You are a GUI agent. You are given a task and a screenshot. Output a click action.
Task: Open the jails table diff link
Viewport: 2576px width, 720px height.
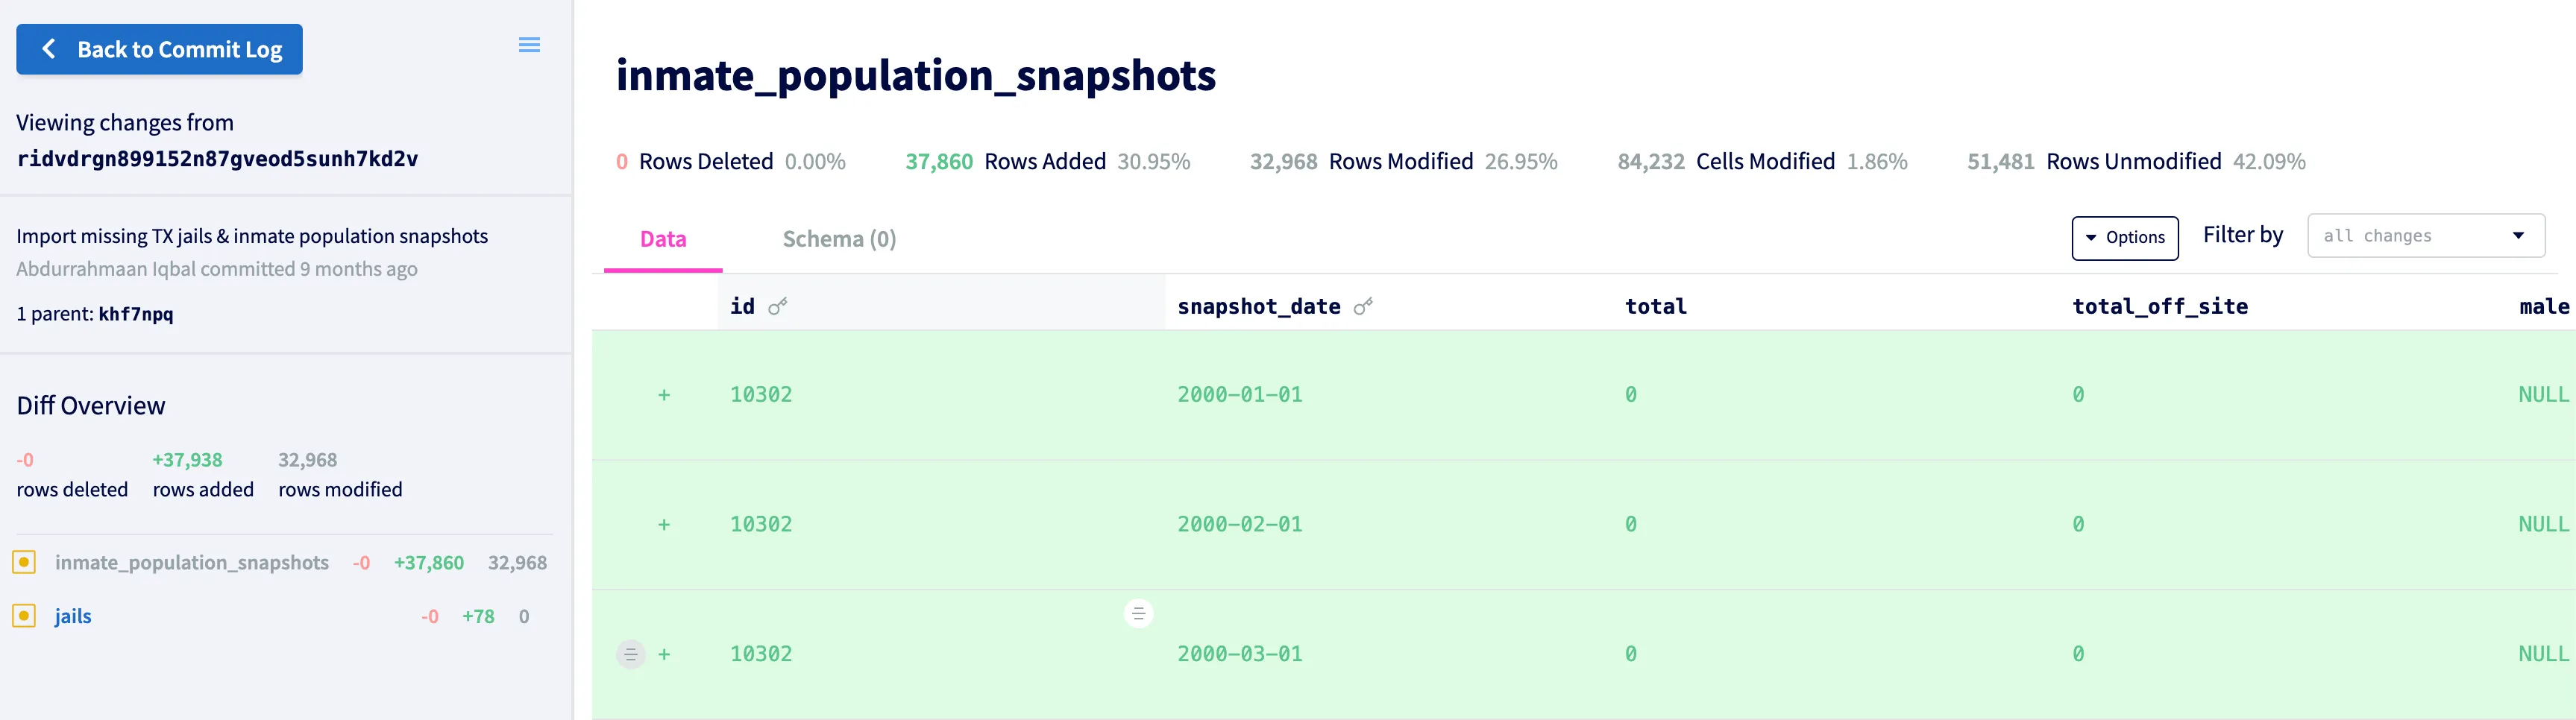[x=73, y=616]
